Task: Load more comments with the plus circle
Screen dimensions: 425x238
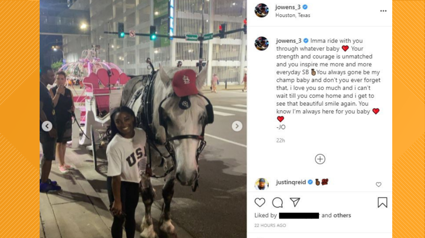Action: (x=320, y=159)
